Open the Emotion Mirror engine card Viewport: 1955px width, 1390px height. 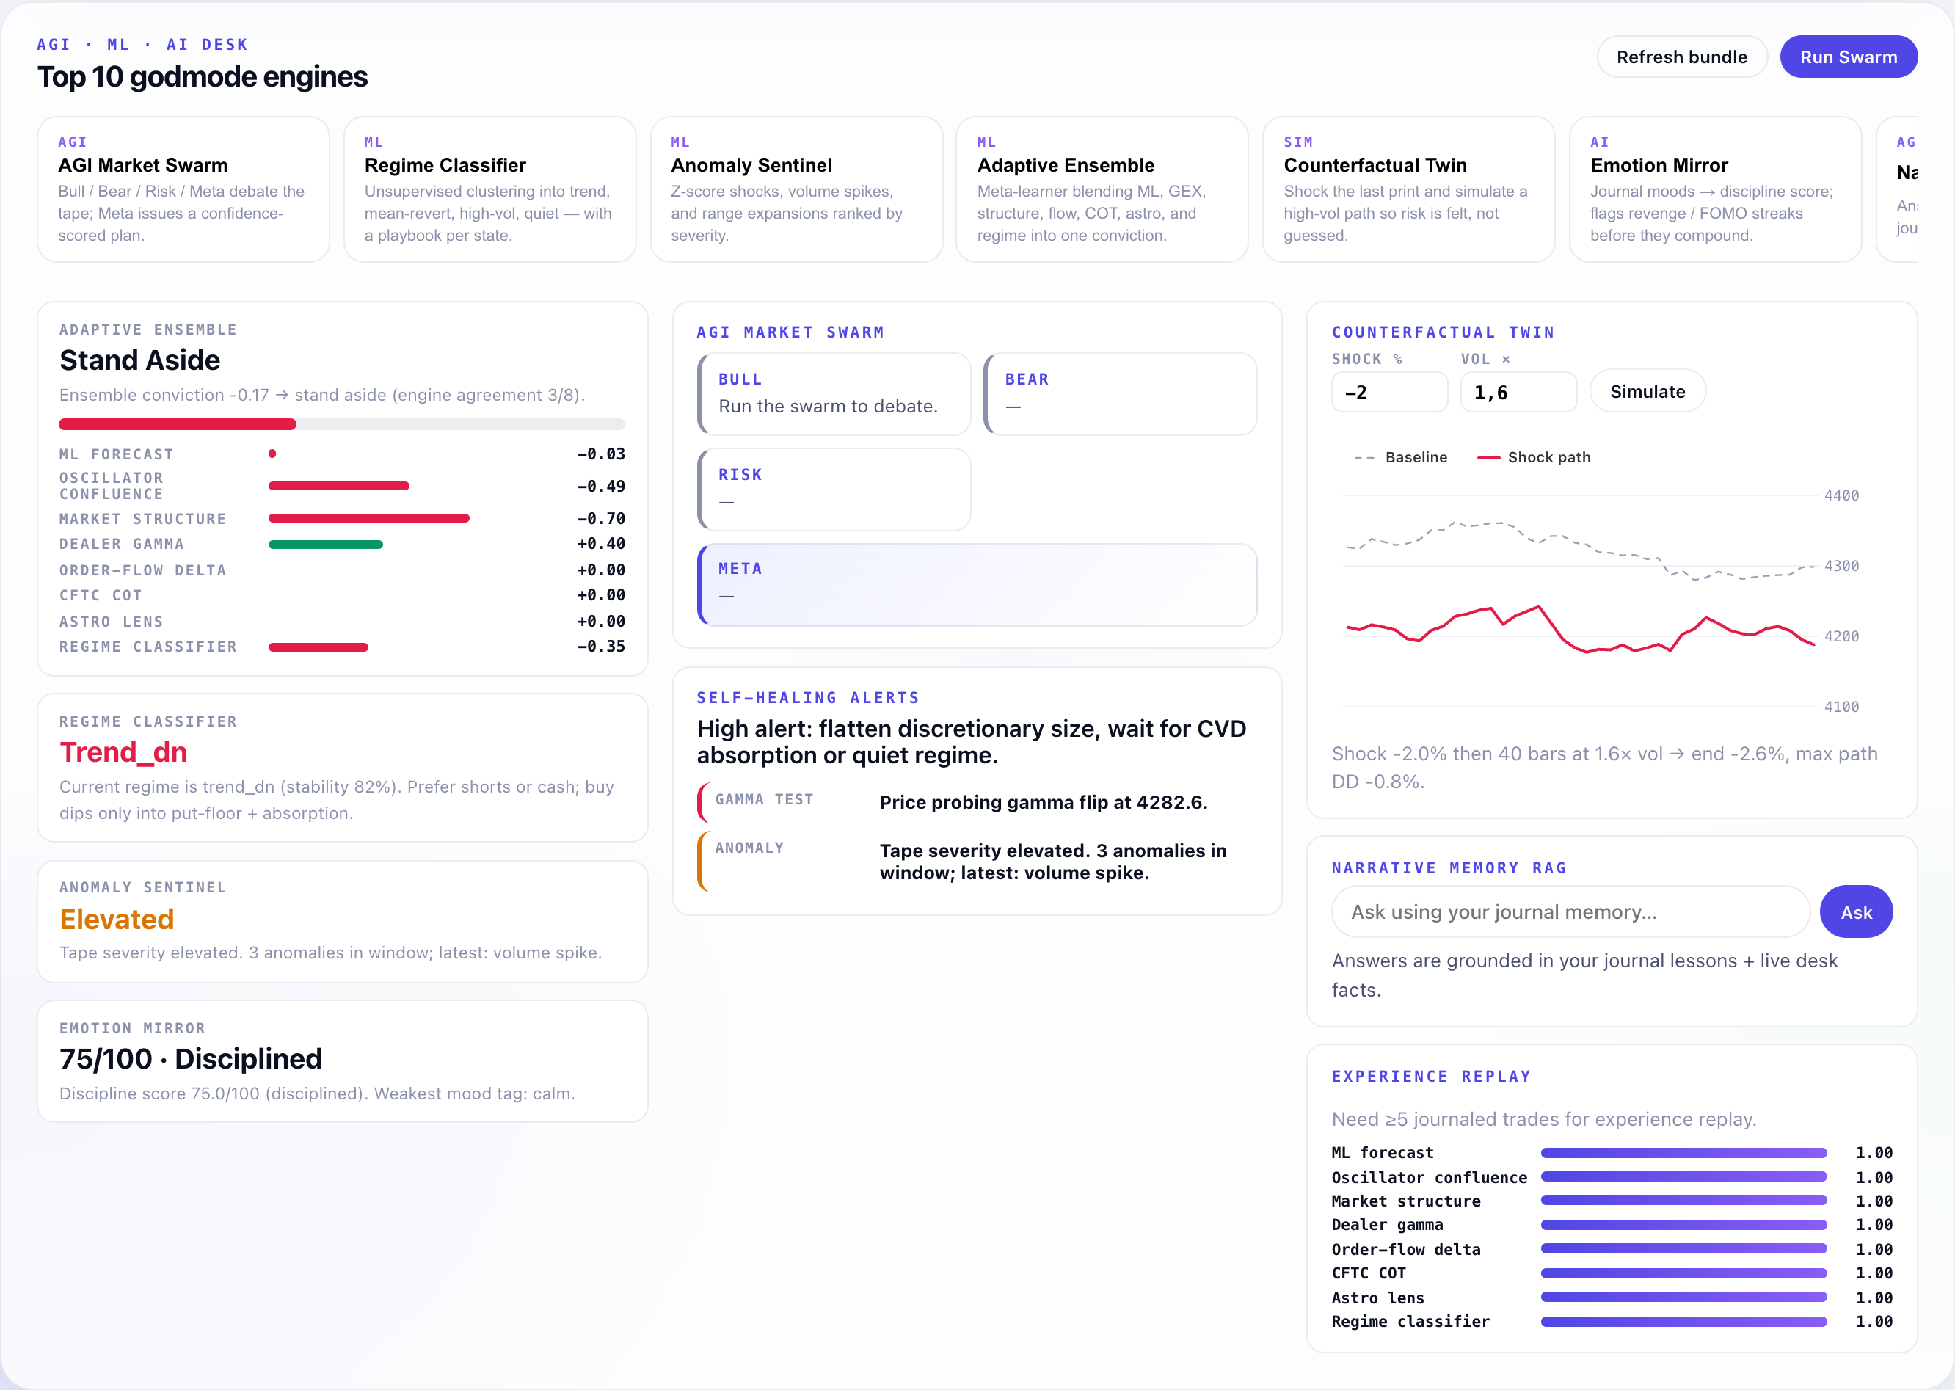click(1715, 189)
